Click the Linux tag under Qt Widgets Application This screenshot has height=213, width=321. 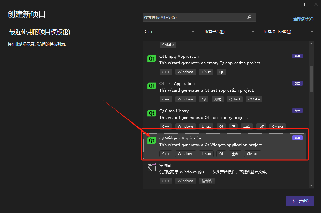[x=206, y=154]
